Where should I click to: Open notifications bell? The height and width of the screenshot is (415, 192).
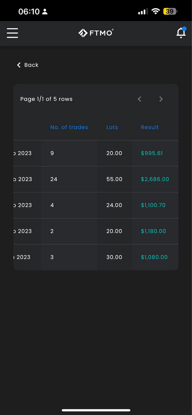click(x=181, y=33)
